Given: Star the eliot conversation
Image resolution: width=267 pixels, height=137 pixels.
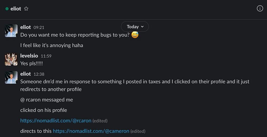Looking at the screenshot, I should click(26, 9).
